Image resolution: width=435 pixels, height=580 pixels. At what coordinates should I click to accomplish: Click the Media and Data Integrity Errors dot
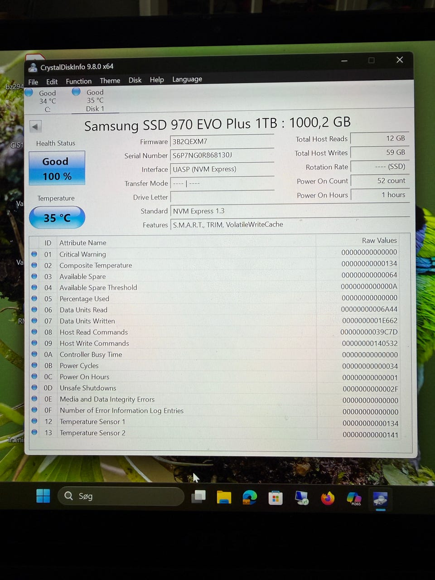[34, 399]
